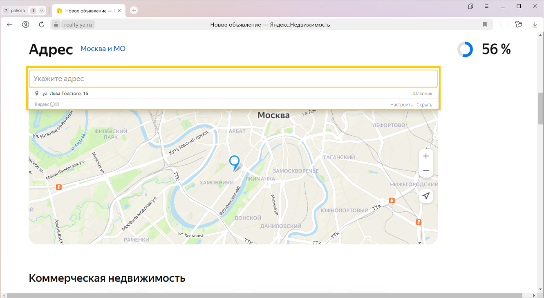544x298 pixels.
Task: Click the Москва и МО link
Action: coord(103,49)
